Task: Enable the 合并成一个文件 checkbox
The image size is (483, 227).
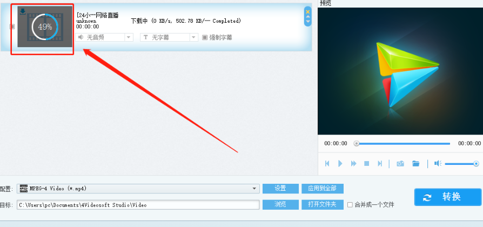Action: 350,204
